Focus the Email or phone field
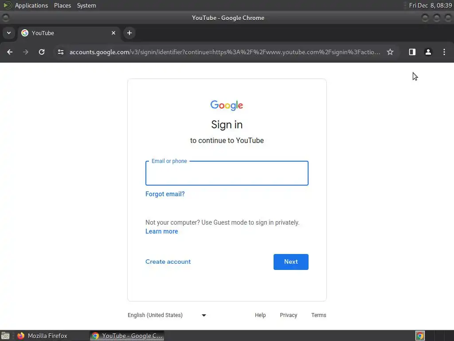This screenshot has height=341, width=454. 227,173
